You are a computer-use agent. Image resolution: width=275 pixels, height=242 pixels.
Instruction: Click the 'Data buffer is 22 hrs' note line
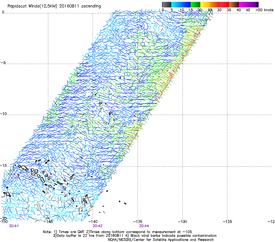tap(135, 236)
